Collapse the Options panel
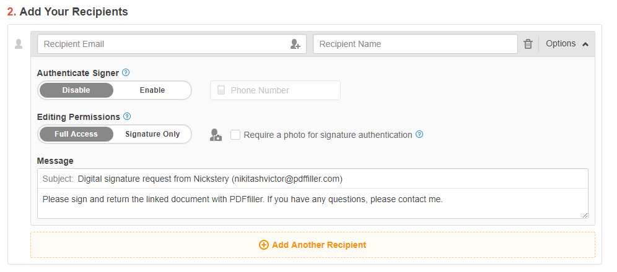 click(567, 43)
